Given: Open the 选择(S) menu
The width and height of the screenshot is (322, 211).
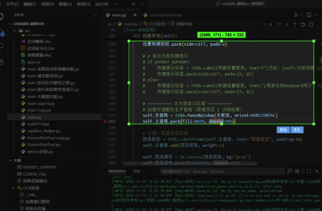Looking at the screenshot, I should click(x=47, y=4).
